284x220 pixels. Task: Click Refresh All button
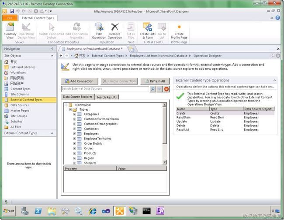pyautogui.click(x=155, y=81)
